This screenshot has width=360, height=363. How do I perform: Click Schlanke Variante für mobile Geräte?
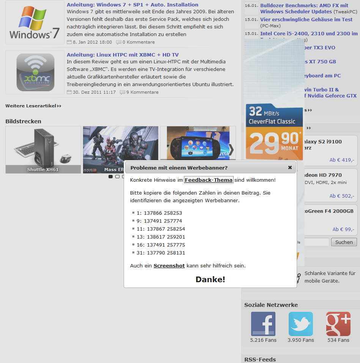[330, 277]
